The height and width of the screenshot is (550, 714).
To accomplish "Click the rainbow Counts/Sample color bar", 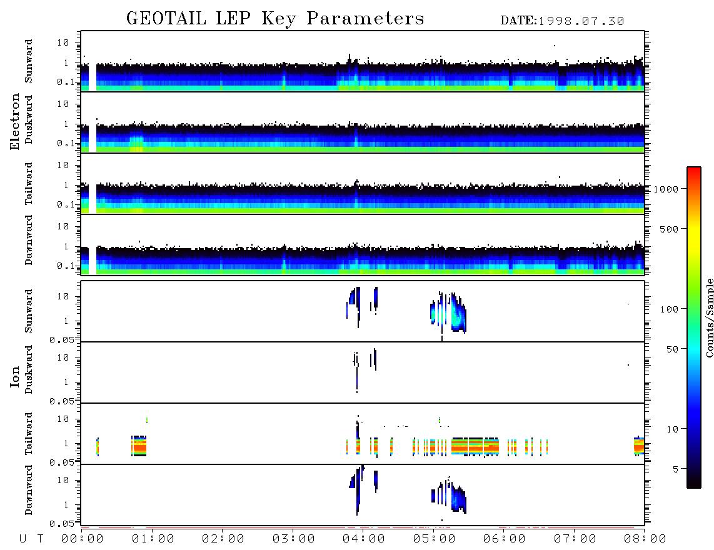I will pos(694,327).
